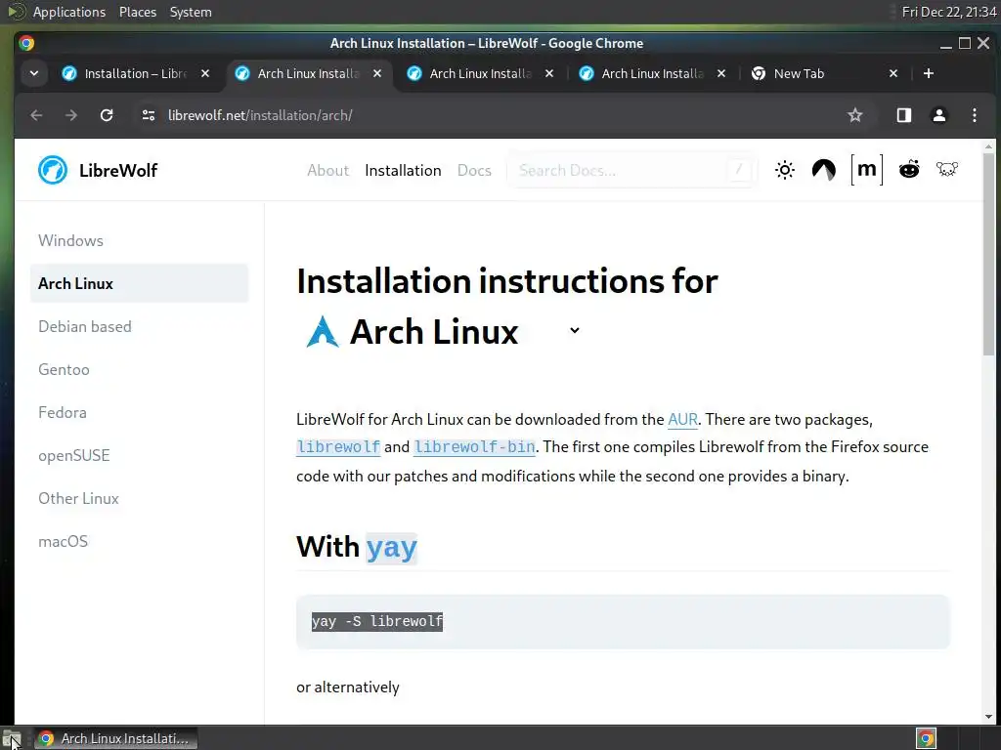Open the Docs nav link
Screen dimensions: 1001x750
474,170
